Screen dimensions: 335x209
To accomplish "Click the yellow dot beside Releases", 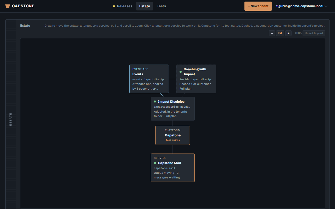I will click(114, 6).
